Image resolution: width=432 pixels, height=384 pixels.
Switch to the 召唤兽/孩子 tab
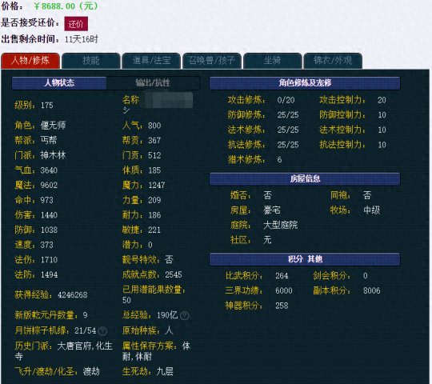click(212, 61)
